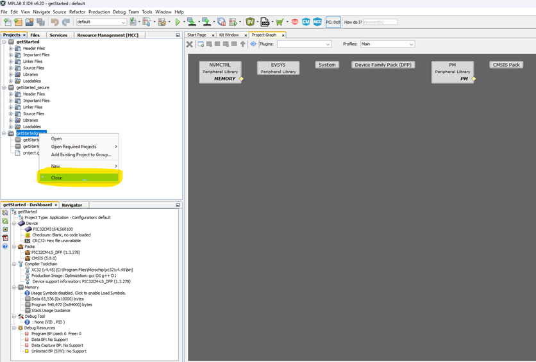Open the Production menu in menu bar

[99, 12]
